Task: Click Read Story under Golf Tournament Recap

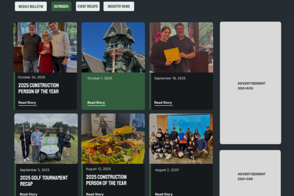Action: [x=28, y=194]
